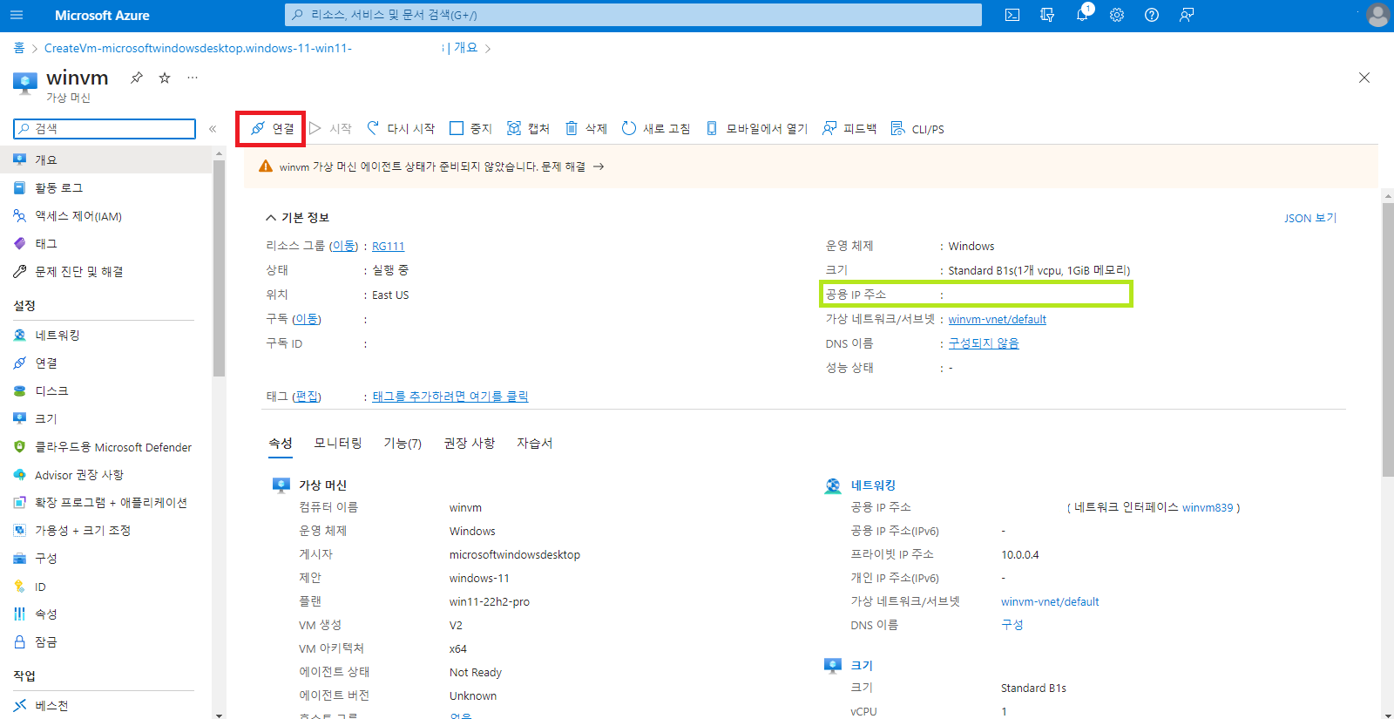Click the 네트워킹 heading in the properties section
The width and height of the screenshot is (1394, 719).
pos(873,485)
